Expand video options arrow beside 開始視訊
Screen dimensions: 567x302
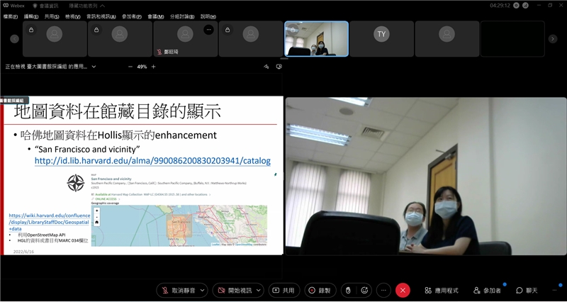(259, 290)
